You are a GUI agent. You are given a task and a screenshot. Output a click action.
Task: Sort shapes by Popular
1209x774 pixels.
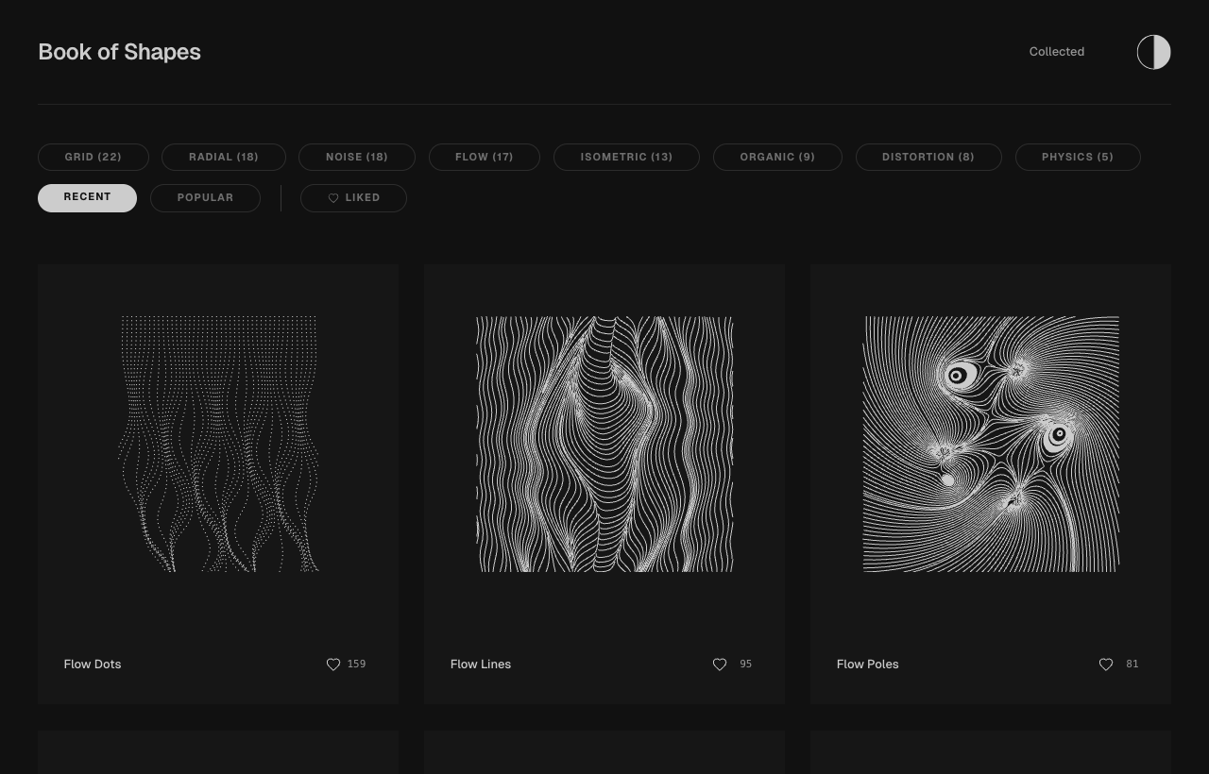205,197
